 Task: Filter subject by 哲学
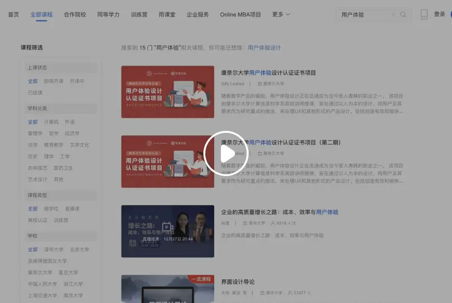[x=54, y=134]
